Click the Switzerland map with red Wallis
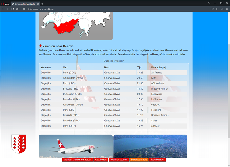The image size is (230, 167). (76, 26)
